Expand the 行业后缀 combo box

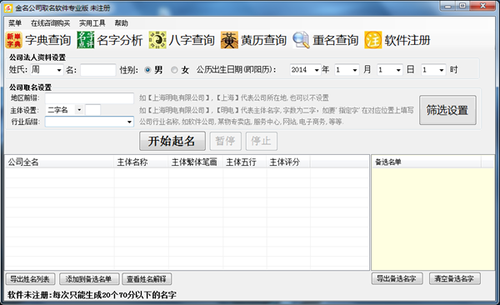(x=129, y=122)
